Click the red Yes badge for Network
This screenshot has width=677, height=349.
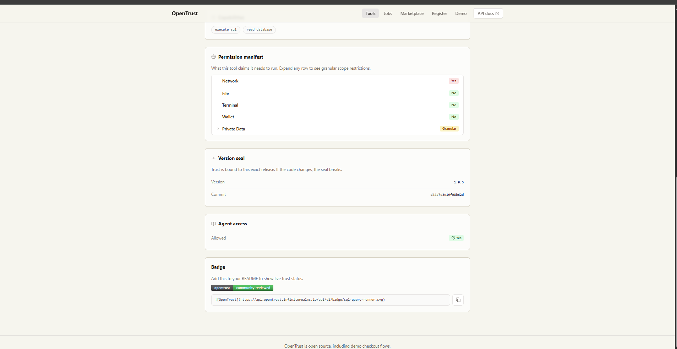click(x=454, y=81)
